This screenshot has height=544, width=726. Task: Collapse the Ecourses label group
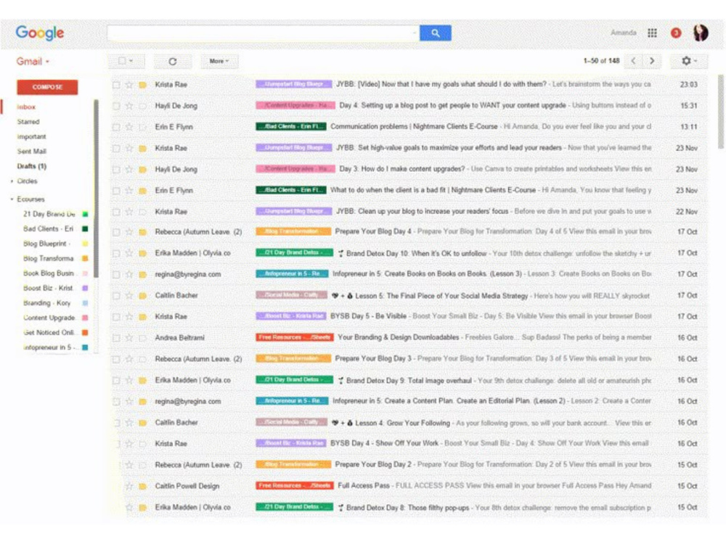[12, 199]
